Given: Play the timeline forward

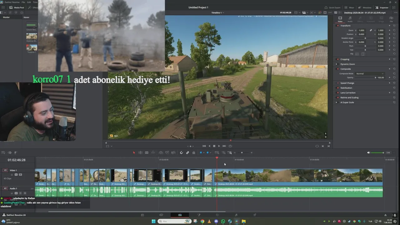Looking at the screenshot, I should (x=219, y=146).
